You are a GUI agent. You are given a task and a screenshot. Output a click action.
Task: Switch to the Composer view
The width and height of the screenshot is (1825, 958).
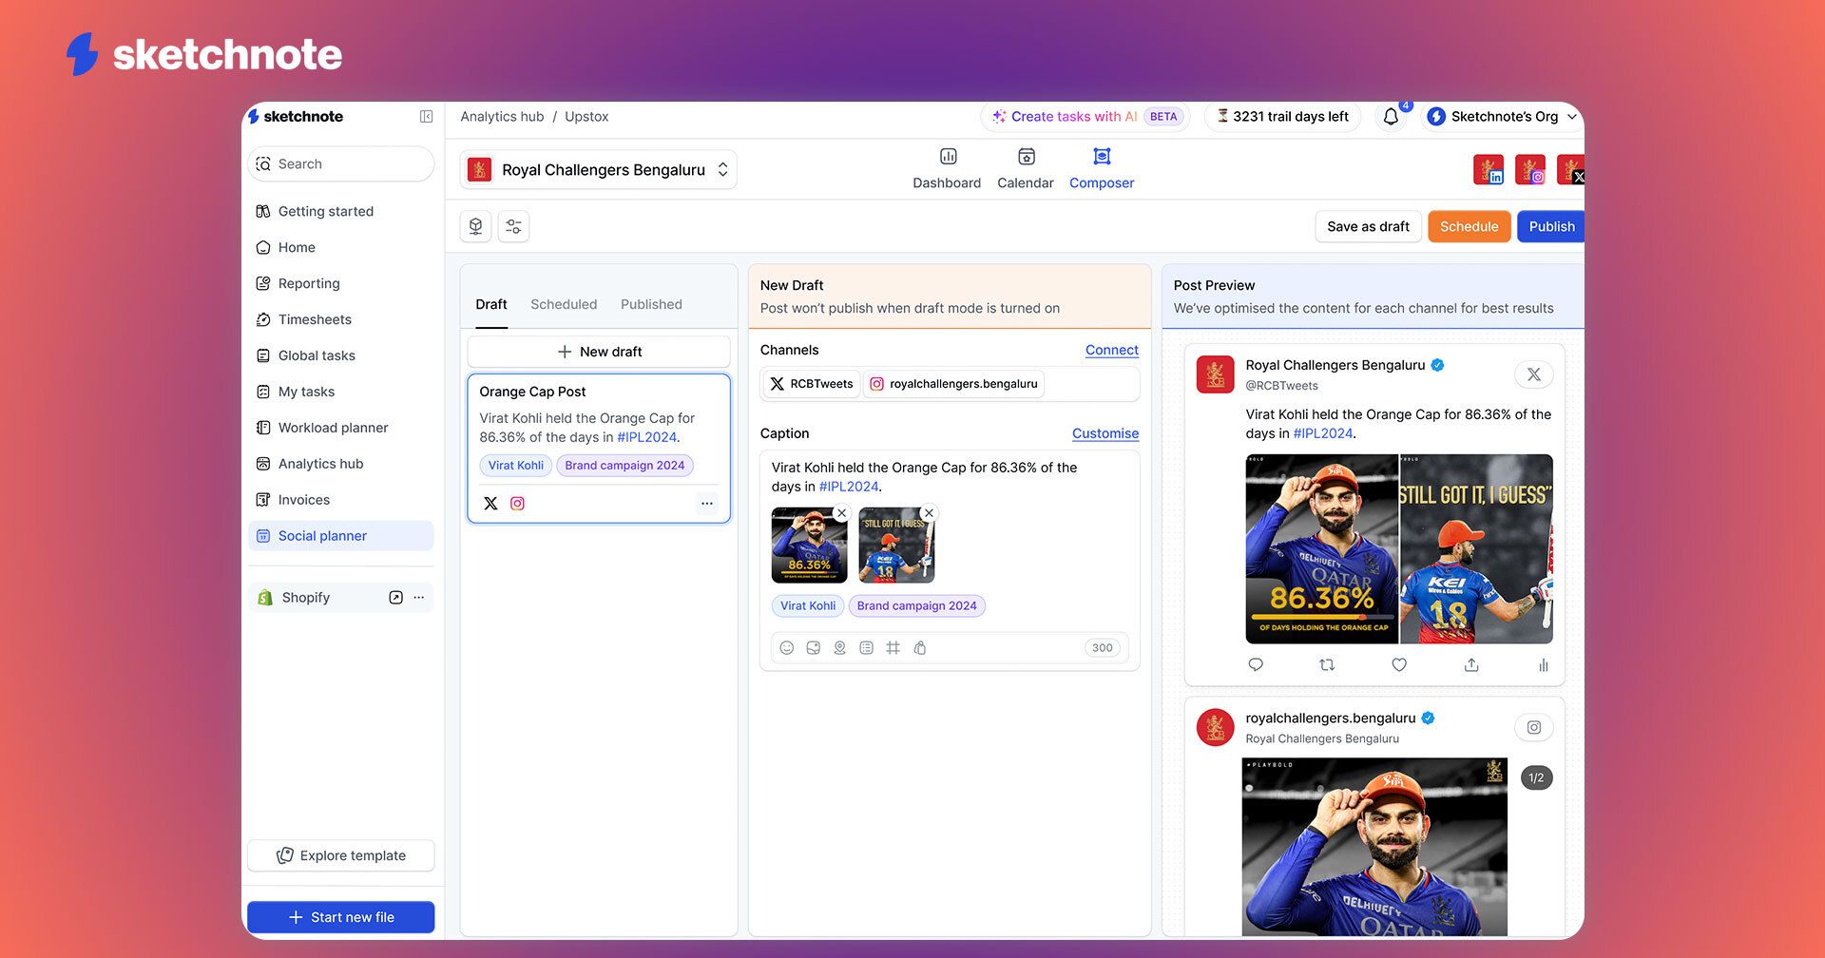point(1102,169)
